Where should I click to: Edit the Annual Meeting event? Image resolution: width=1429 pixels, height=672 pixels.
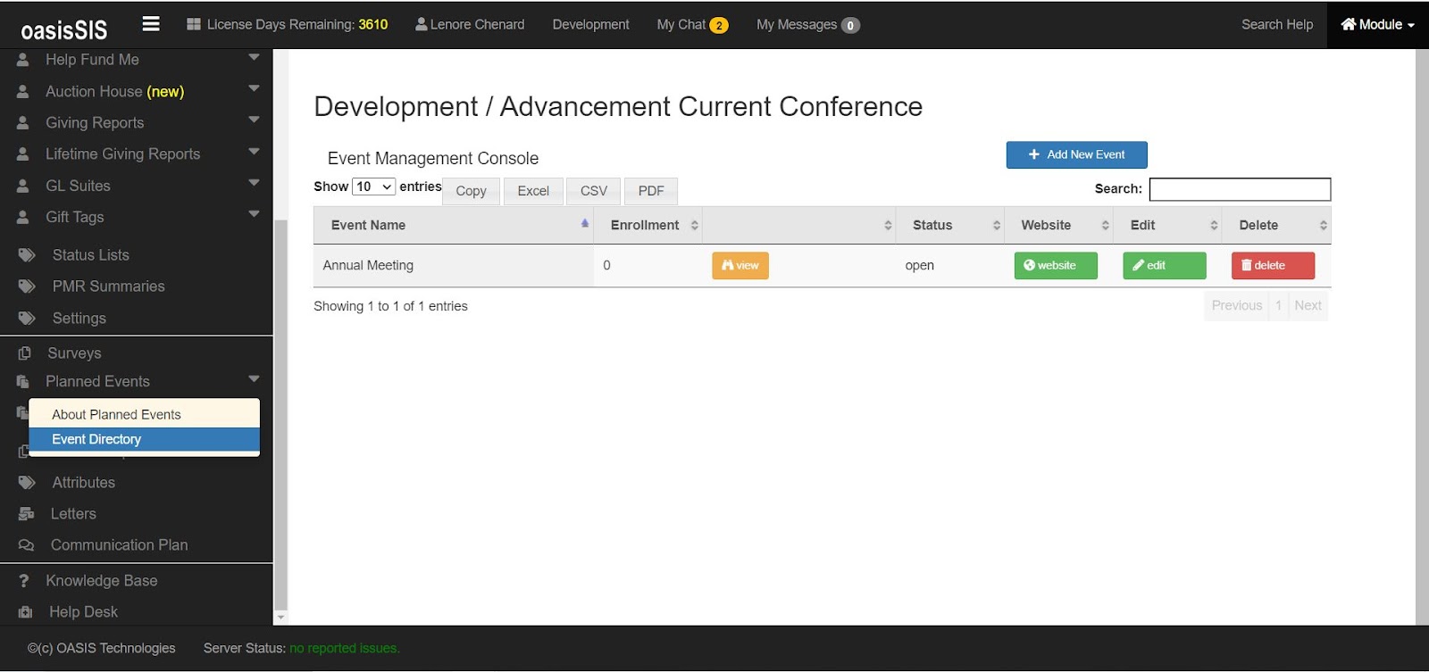point(1165,266)
